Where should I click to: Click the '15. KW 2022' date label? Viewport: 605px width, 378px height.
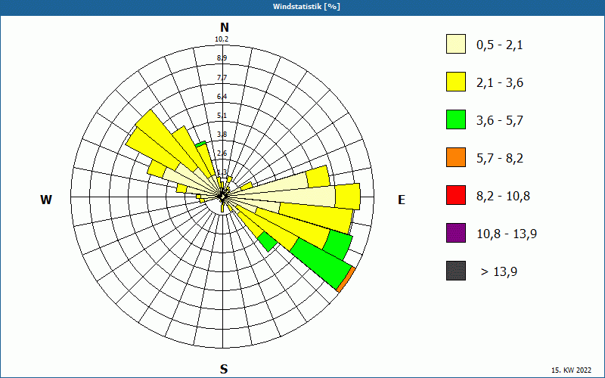point(571,370)
